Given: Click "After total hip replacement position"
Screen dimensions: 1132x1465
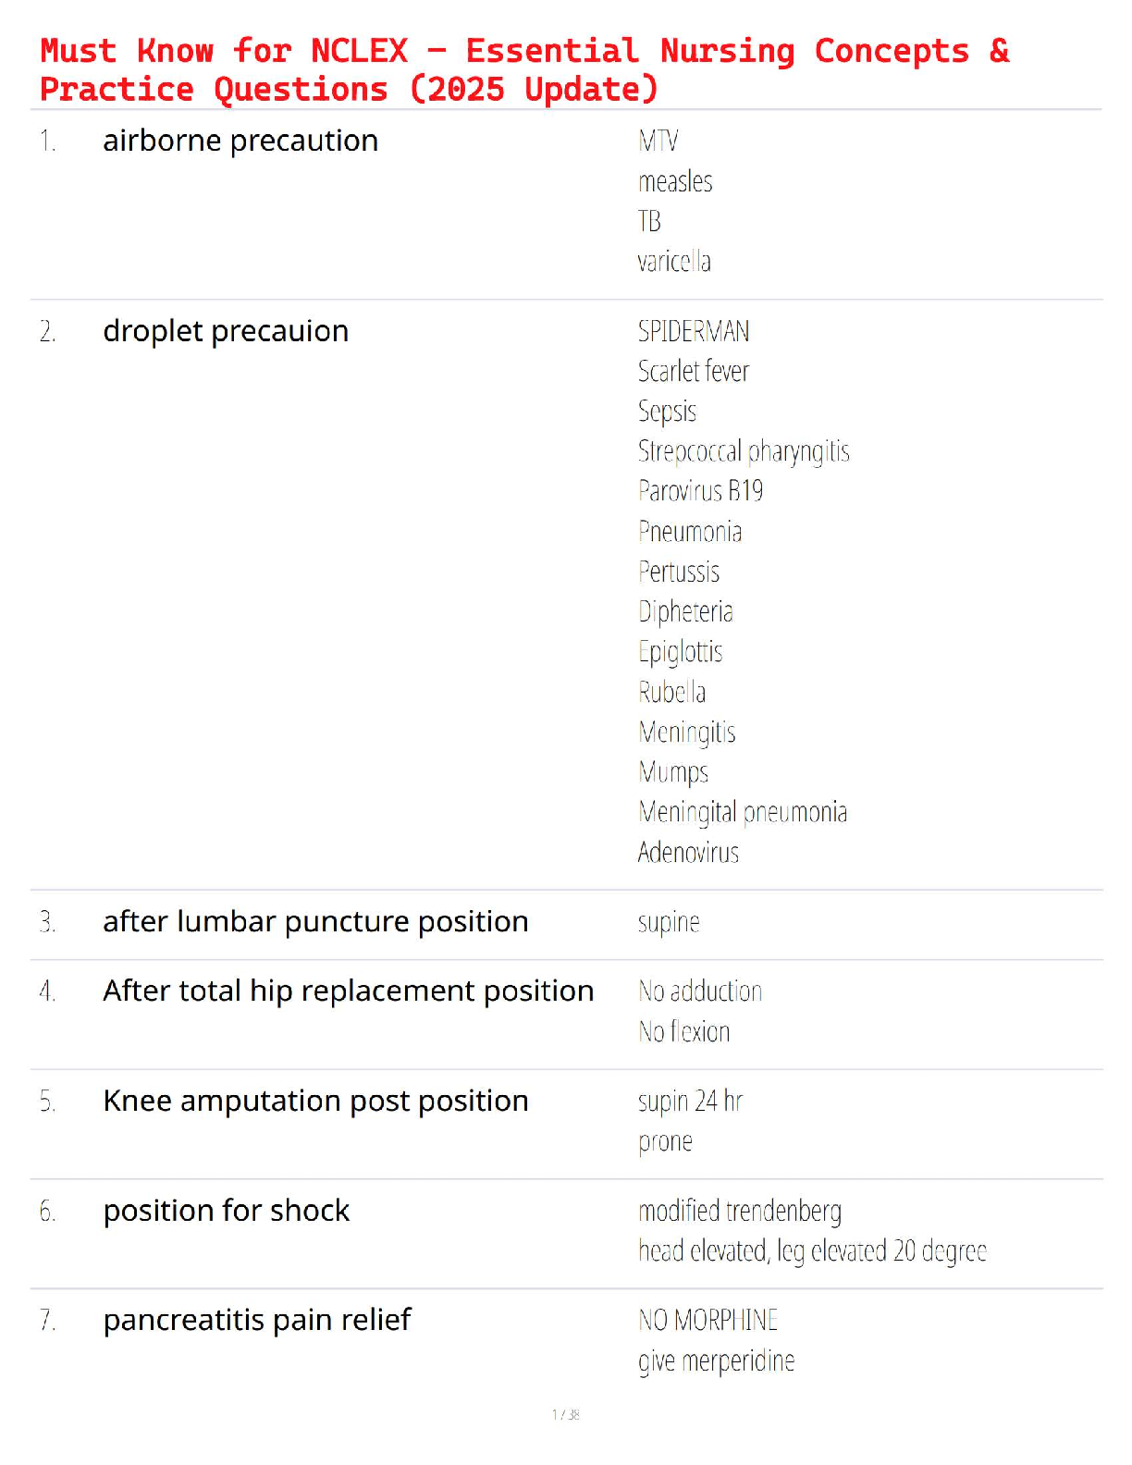Looking at the screenshot, I should [348, 991].
